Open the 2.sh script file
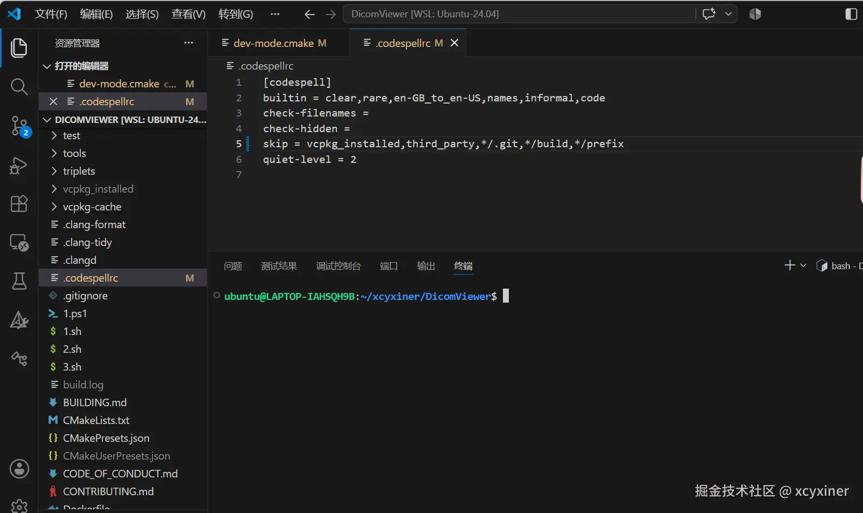Screen dimensions: 863x513 [123, 349]
